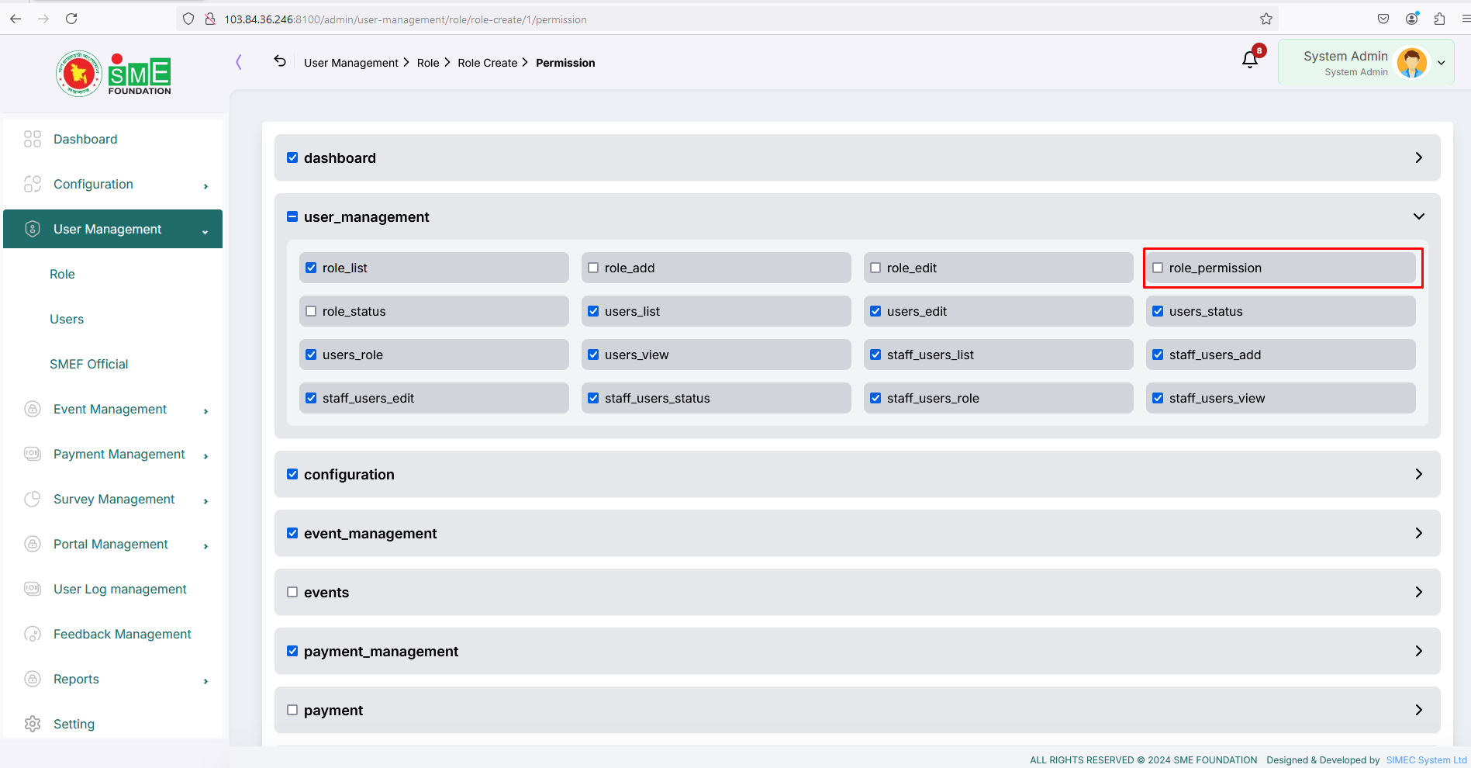Image resolution: width=1471 pixels, height=768 pixels.
Task: Check the role_status checkbox
Action: tap(311, 311)
